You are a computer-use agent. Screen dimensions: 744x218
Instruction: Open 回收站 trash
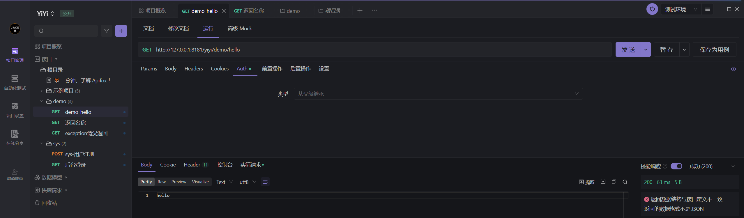click(x=46, y=203)
